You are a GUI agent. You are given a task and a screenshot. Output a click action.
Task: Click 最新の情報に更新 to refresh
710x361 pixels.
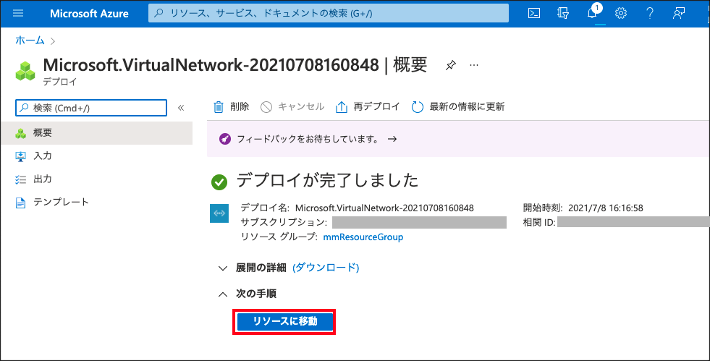(x=458, y=107)
